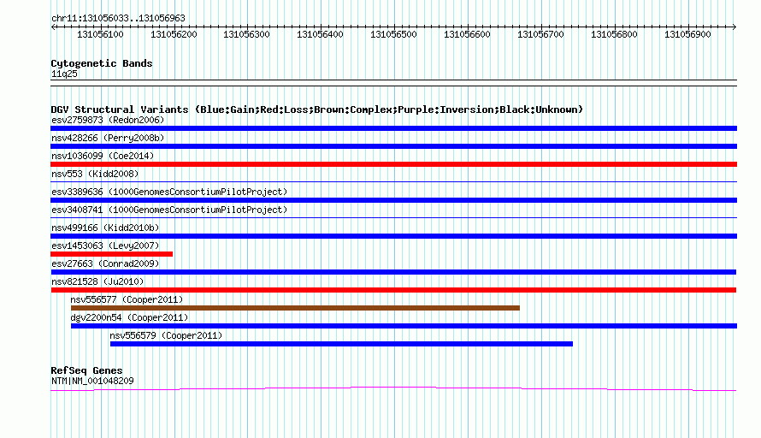The height and width of the screenshot is (438, 761).
Task: Click ruler position 131056500
Action: coord(393,34)
